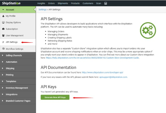This screenshot has height=113, width=166.
Task: Click the ShipStation logo
Action: click(x=11, y=3)
